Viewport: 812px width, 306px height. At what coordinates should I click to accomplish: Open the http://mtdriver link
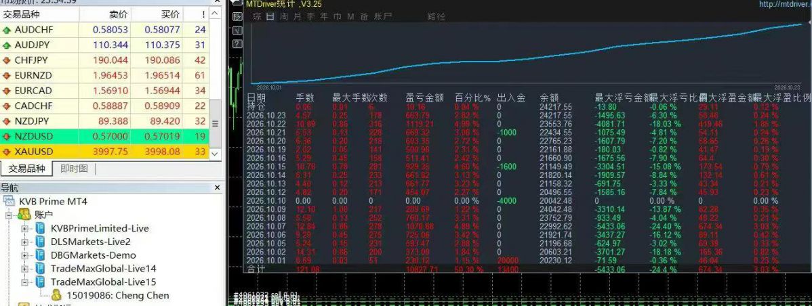(x=785, y=4)
